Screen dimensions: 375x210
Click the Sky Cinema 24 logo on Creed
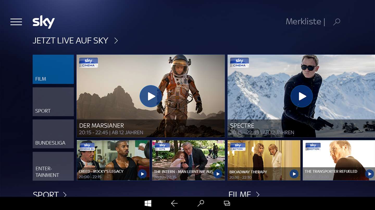pos(87,147)
